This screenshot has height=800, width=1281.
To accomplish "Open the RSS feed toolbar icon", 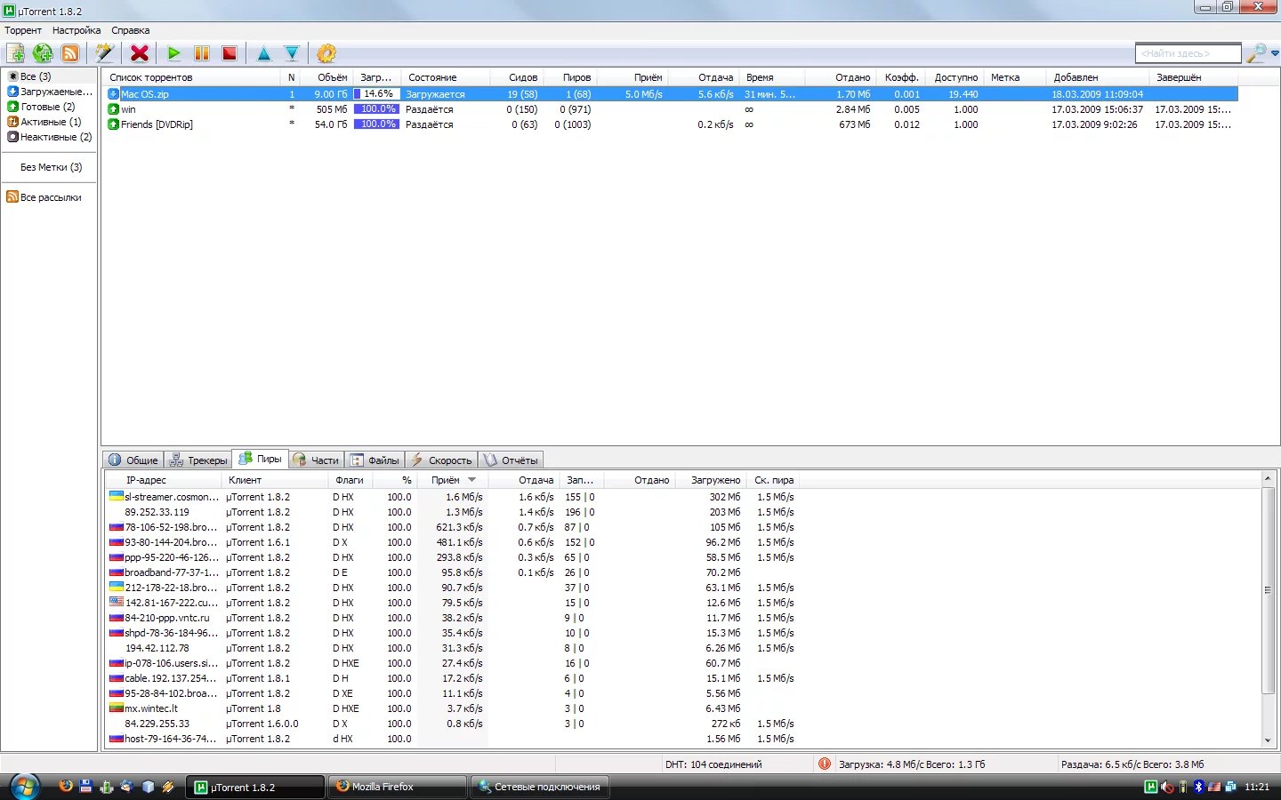I will pos(70,53).
